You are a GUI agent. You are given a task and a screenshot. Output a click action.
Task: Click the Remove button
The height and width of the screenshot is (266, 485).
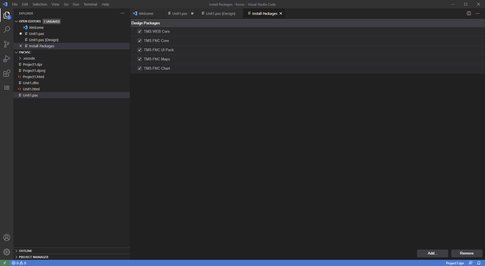[467, 253]
